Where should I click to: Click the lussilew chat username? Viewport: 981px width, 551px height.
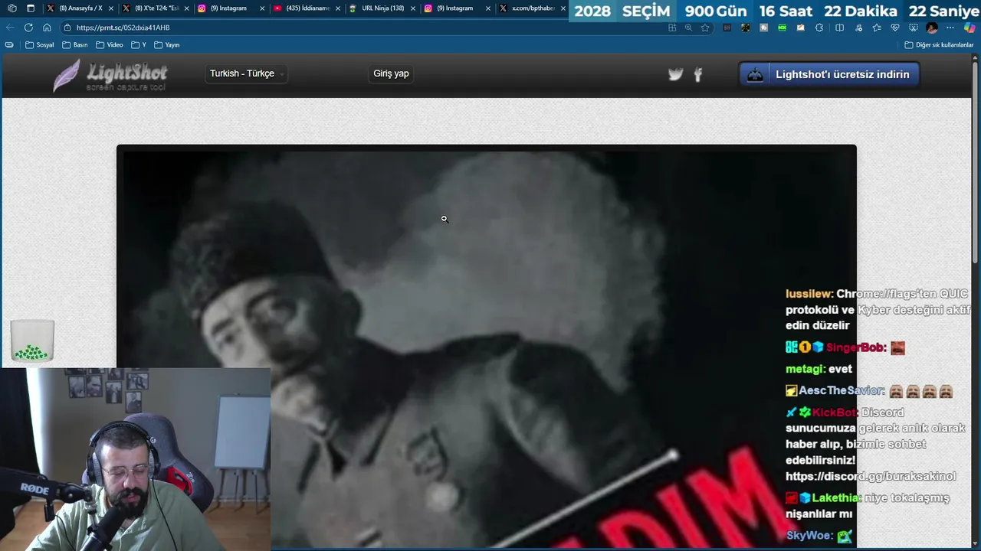809,294
